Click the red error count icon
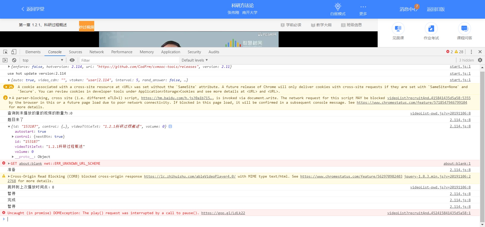Screen dimensions: 485x227 (x=448, y=52)
